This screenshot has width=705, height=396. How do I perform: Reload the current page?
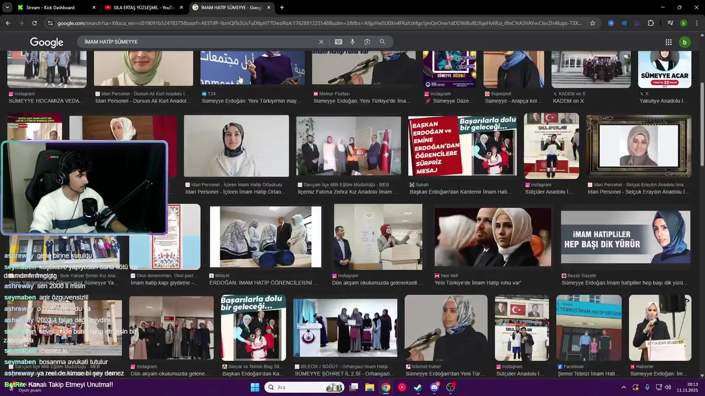(34, 23)
